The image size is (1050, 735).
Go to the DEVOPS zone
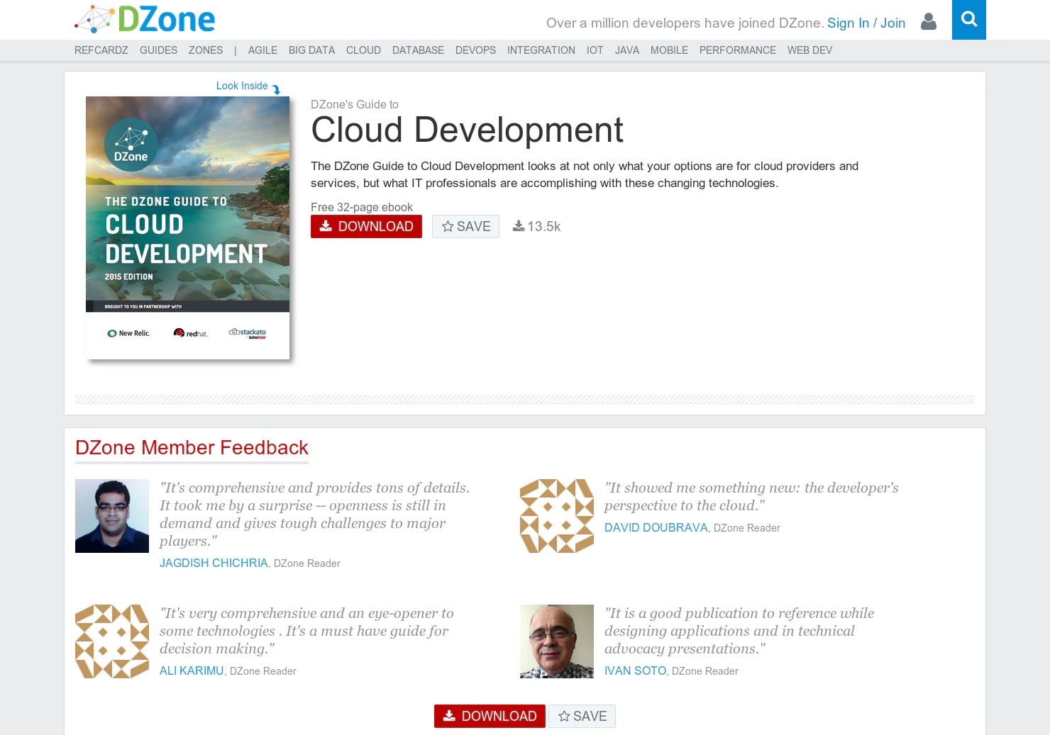coord(475,50)
